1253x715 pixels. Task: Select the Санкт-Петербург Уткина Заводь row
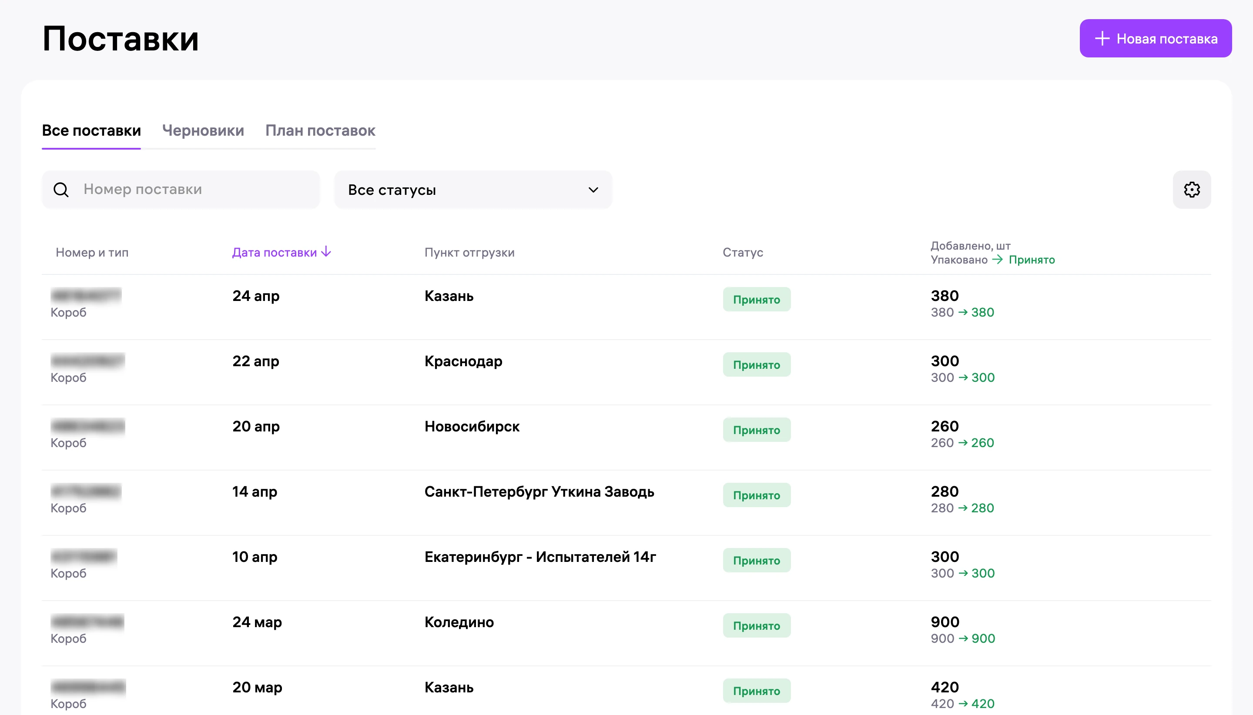[626, 503]
